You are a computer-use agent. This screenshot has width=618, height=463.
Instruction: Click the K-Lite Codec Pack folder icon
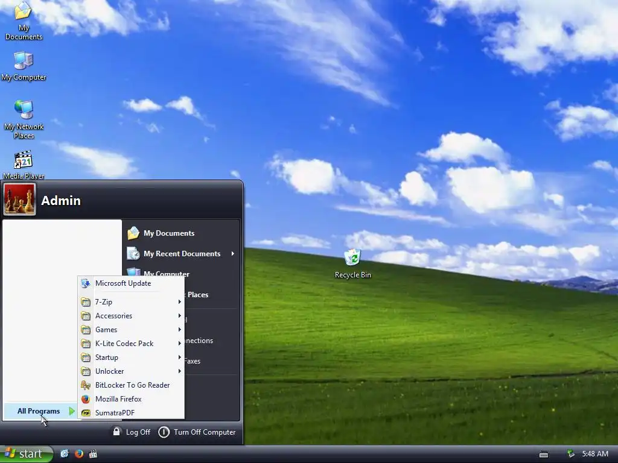tap(86, 343)
